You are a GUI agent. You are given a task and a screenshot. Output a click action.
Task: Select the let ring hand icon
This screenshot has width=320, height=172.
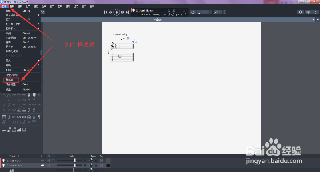[29, 95]
